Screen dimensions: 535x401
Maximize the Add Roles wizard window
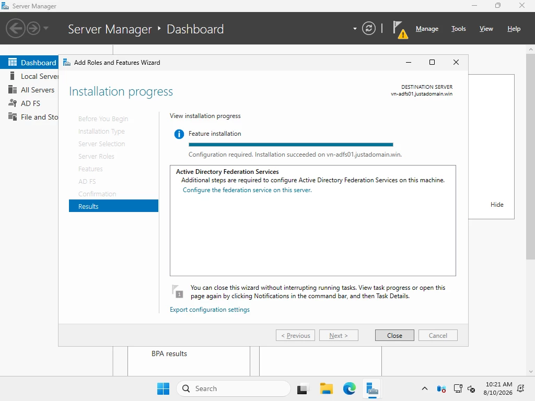pos(432,62)
